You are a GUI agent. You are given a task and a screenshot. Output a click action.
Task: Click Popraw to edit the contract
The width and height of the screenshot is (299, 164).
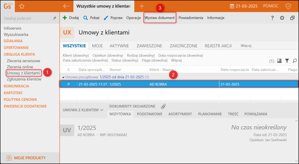[113, 18]
